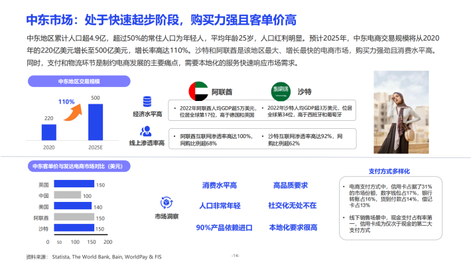This screenshot has height=265, width=471.
Task: Select the gray 中国 100 bar
Action: point(67,195)
